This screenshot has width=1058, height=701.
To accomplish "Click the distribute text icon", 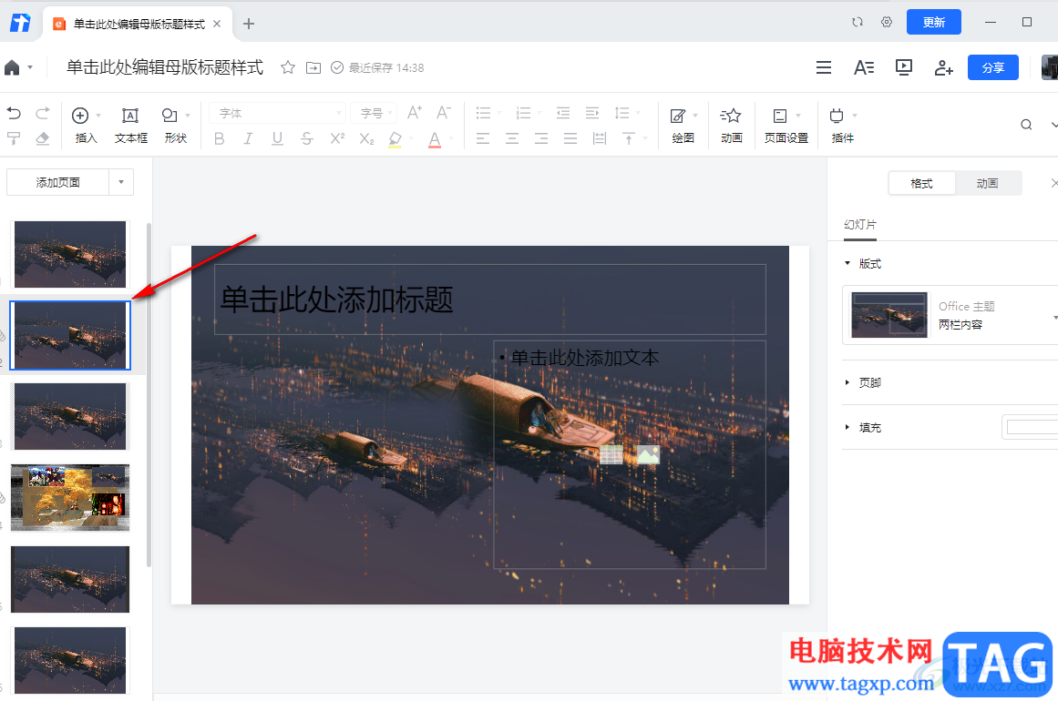I will pos(600,139).
